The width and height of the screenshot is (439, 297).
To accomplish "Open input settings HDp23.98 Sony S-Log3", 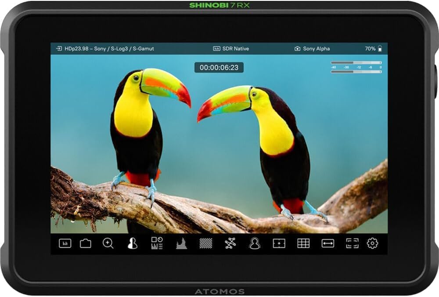I will pos(105,49).
